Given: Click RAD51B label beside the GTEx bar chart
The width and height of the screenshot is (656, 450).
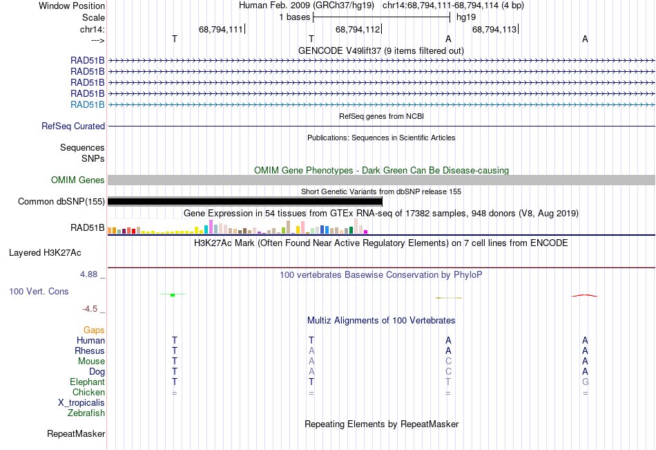Looking at the screenshot, I should tap(88, 228).
